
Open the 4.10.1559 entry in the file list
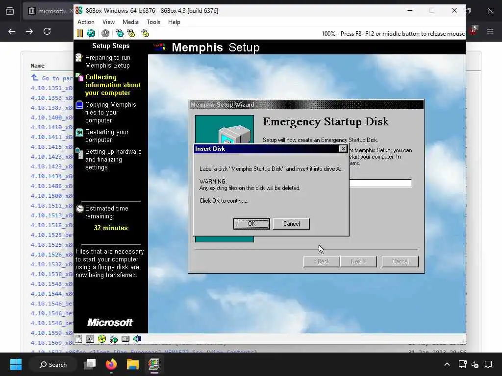[x=52, y=333]
